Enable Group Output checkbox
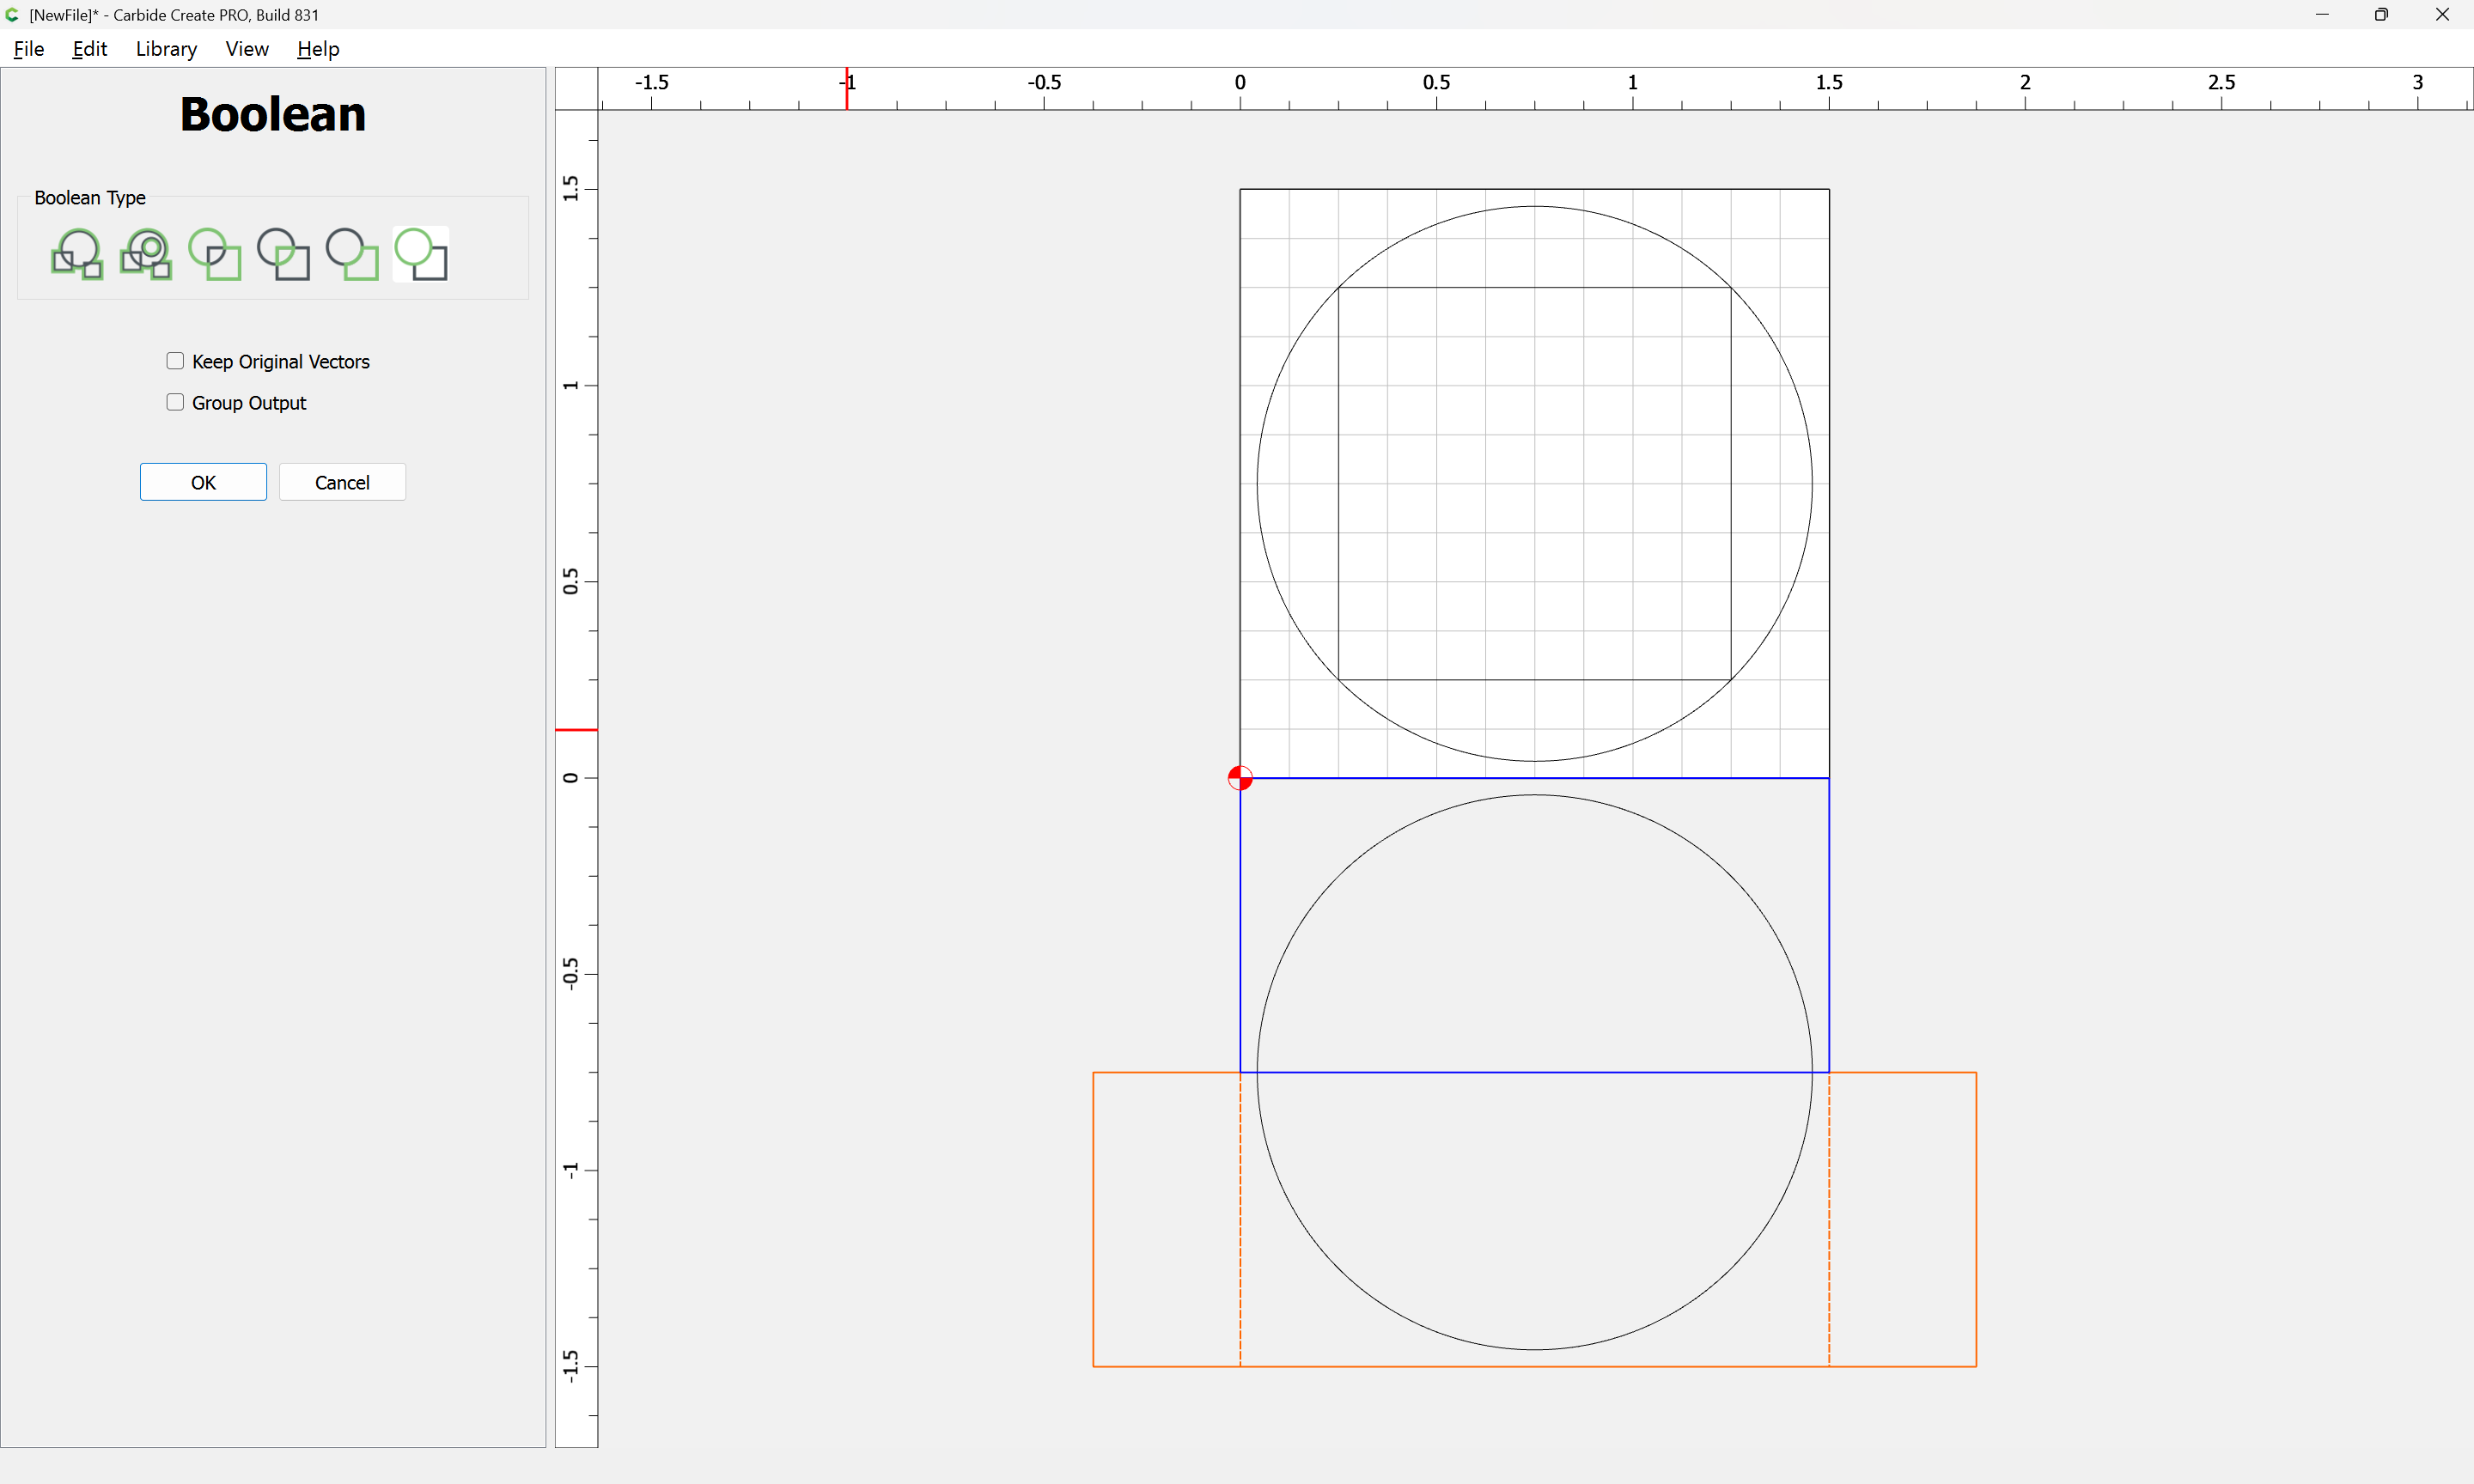Image resolution: width=2474 pixels, height=1484 pixels. click(x=175, y=402)
